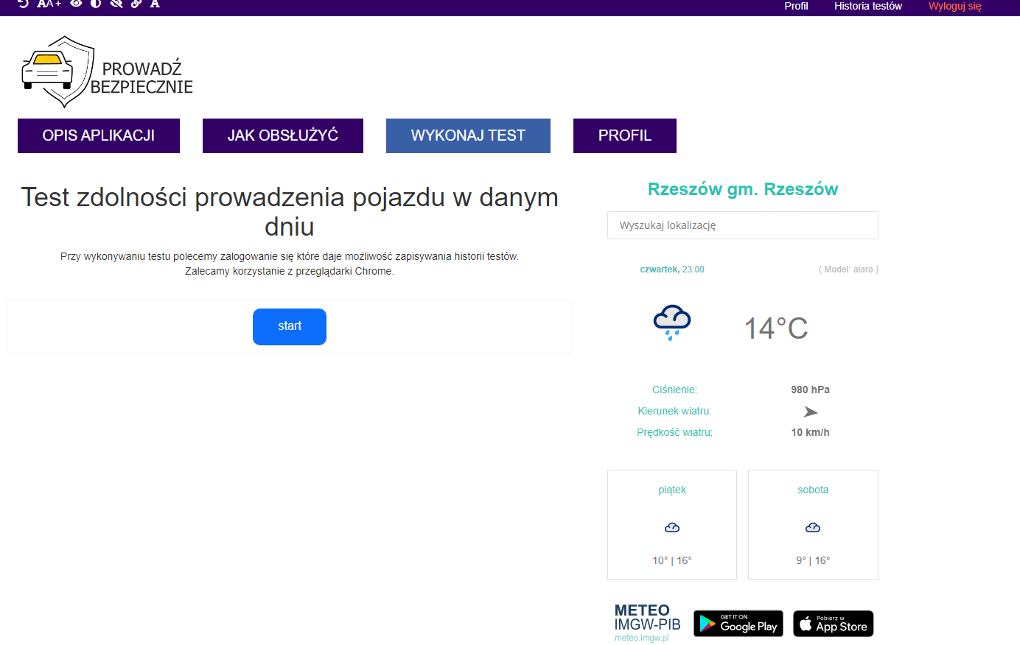This screenshot has width=1020, height=645.
Task: Open Historia testów link in top bar
Action: pyautogui.click(x=867, y=6)
